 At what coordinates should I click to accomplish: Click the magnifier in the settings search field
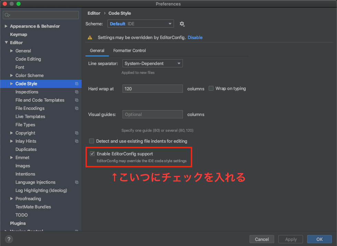(x=7, y=15)
